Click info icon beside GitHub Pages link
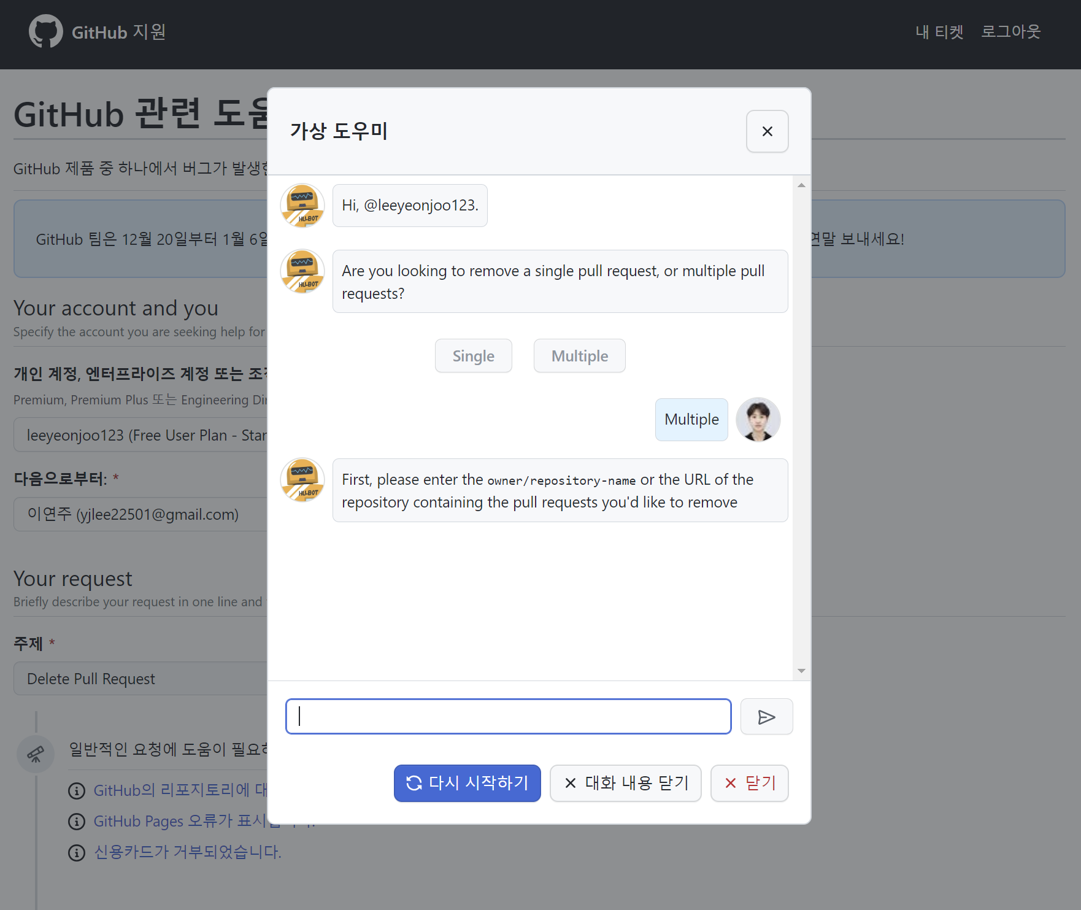Viewport: 1081px width, 910px height. click(x=77, y=822)
